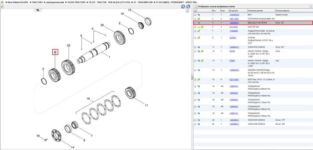Open the note icon for part 211-1012
Image resolution: width=313 pixels, height=150 pixels.
199,27
